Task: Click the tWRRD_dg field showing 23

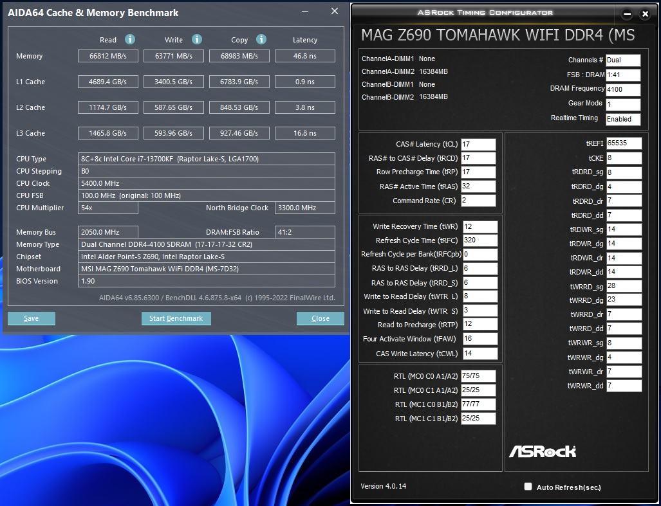Action: click(624, 300)
